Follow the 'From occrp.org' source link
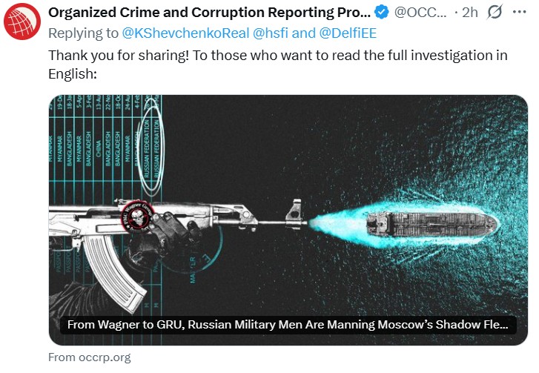The image size is (539, 373). coord(89,357)
